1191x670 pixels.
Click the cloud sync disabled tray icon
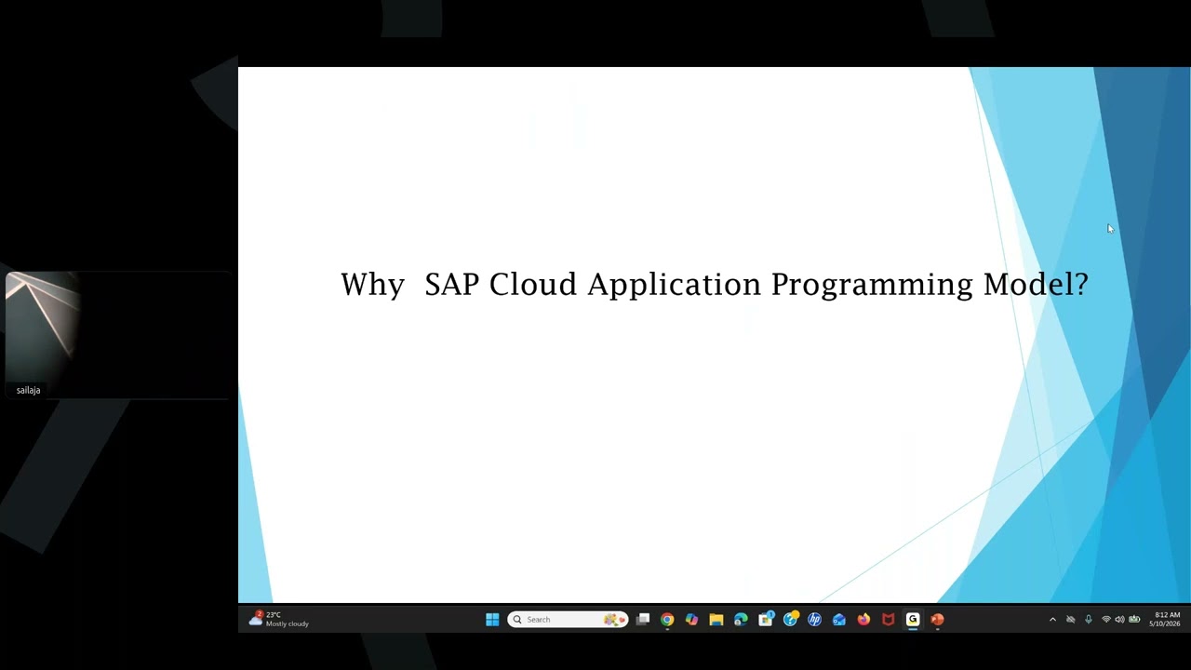coord(1070,620)
